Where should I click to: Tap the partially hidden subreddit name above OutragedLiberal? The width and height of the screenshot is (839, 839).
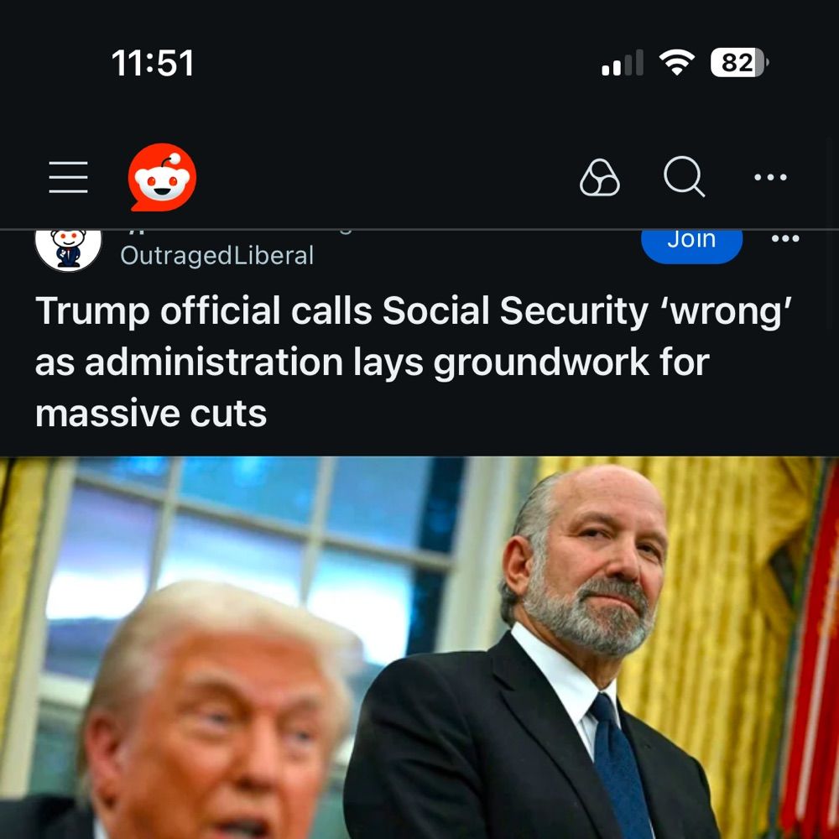tap(236, 232)
